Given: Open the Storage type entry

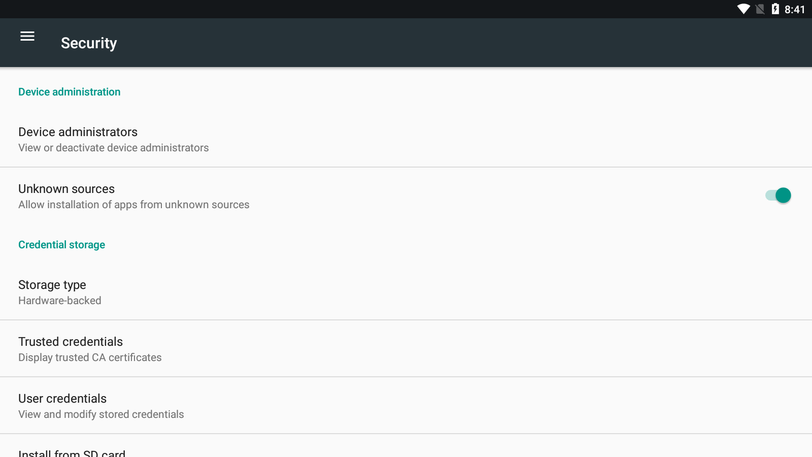Looking at the screenshot, I should [52, 285].
